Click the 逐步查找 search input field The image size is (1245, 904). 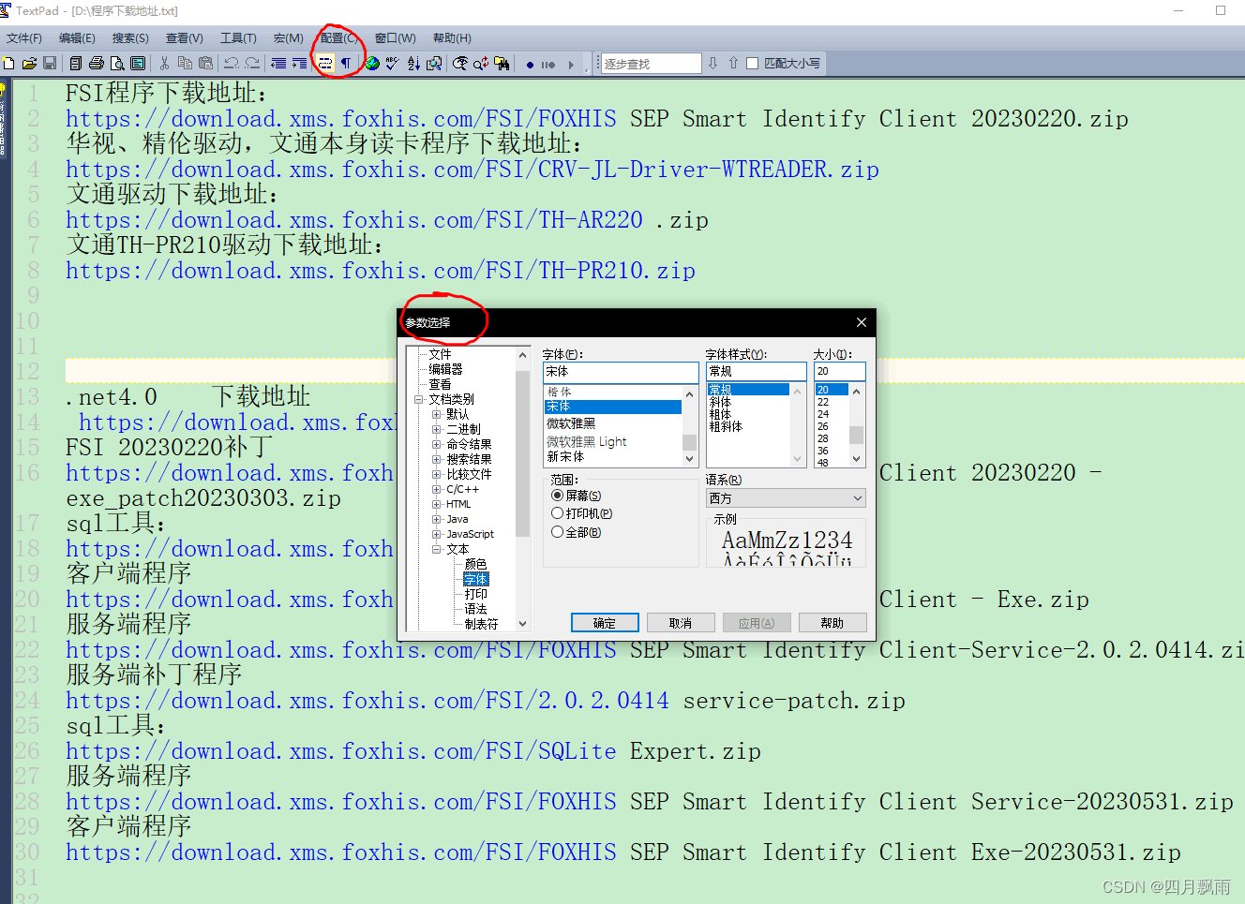tap(651, 64)
